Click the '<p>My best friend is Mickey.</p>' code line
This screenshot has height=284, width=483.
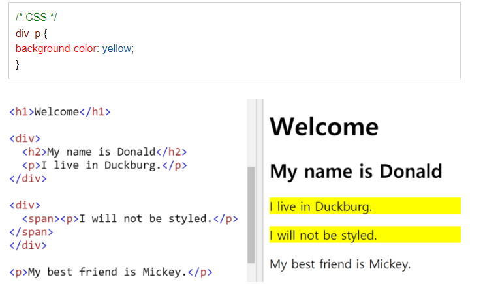[x=111, y=272]
